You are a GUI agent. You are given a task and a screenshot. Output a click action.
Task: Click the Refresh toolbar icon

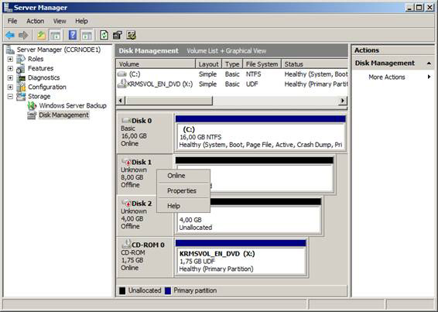[x=104, y=36]
